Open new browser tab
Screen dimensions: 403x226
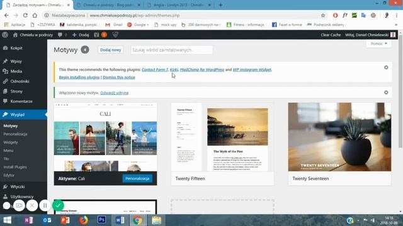220,5
